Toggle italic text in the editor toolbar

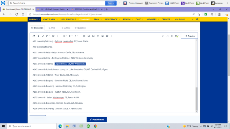tap(43, 36)
